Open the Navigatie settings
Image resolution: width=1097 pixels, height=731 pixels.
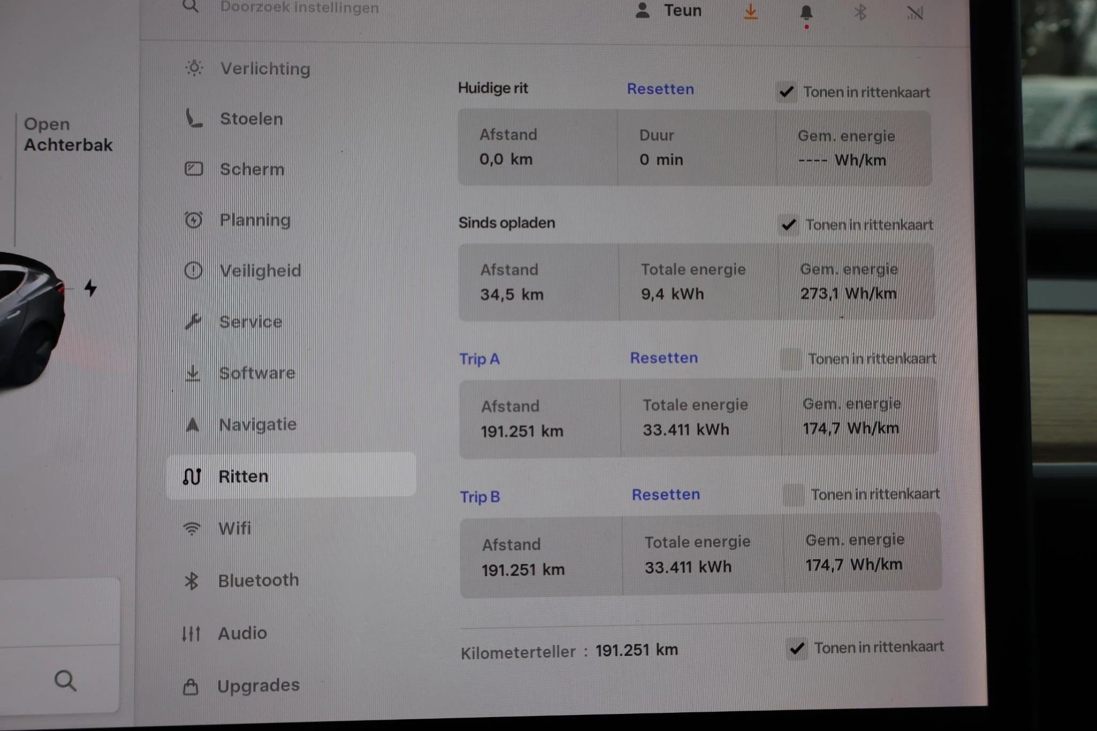[x=257, y=424]
